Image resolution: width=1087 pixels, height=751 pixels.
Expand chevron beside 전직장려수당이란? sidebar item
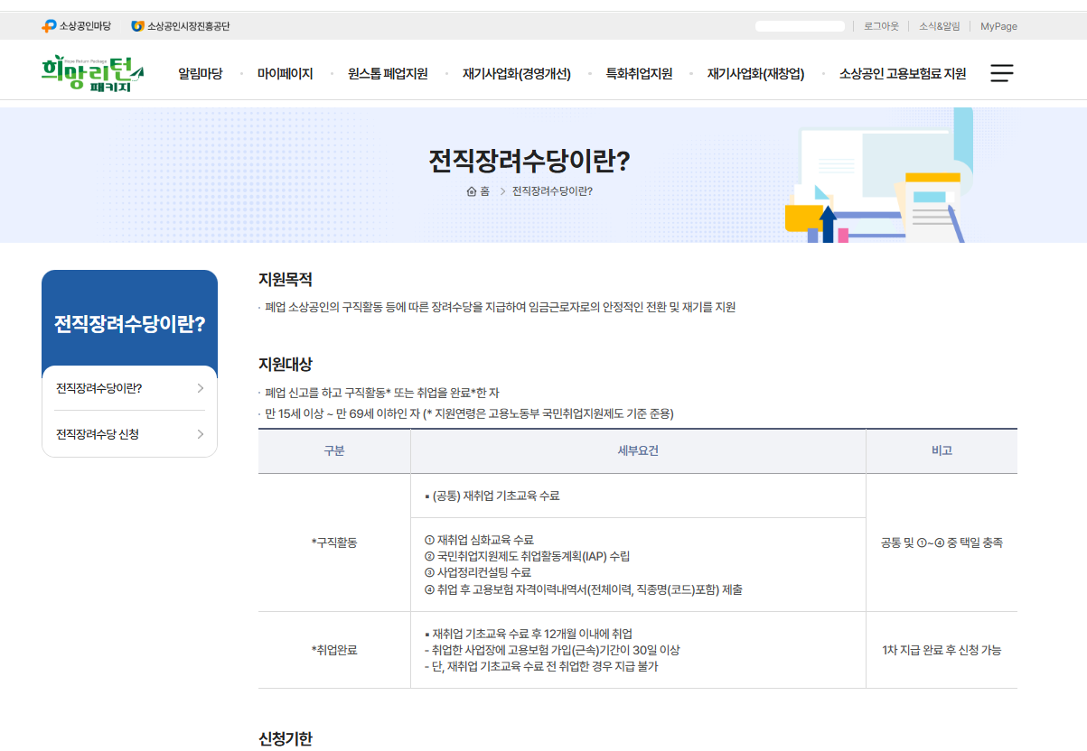point(200,388)
